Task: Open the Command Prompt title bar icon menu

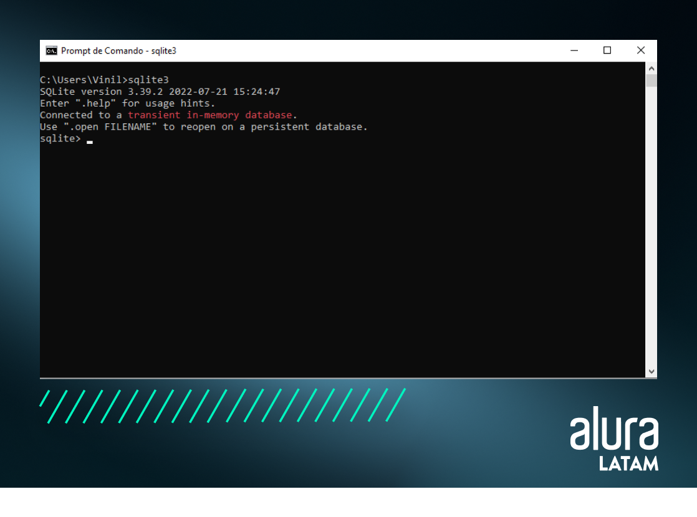Action: click(x=52, y=50)
